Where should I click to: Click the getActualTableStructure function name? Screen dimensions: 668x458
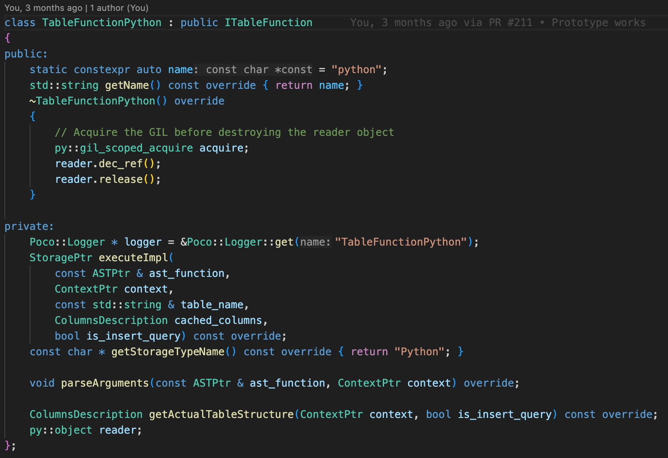tap(221, 414)
